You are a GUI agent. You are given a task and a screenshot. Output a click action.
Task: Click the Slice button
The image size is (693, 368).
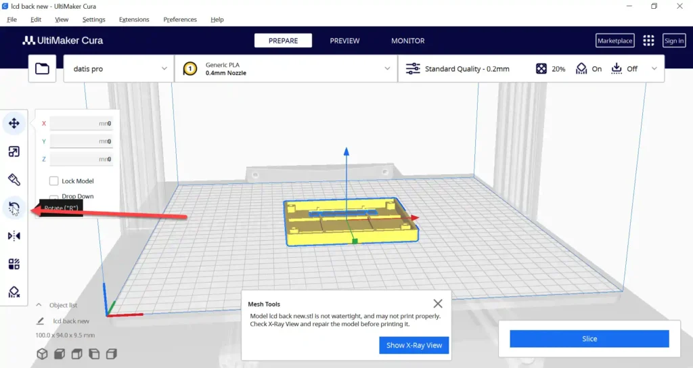589,339
